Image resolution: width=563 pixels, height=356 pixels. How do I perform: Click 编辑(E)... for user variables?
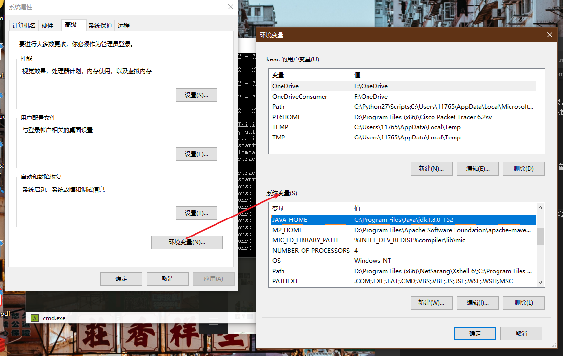point(477,168)
